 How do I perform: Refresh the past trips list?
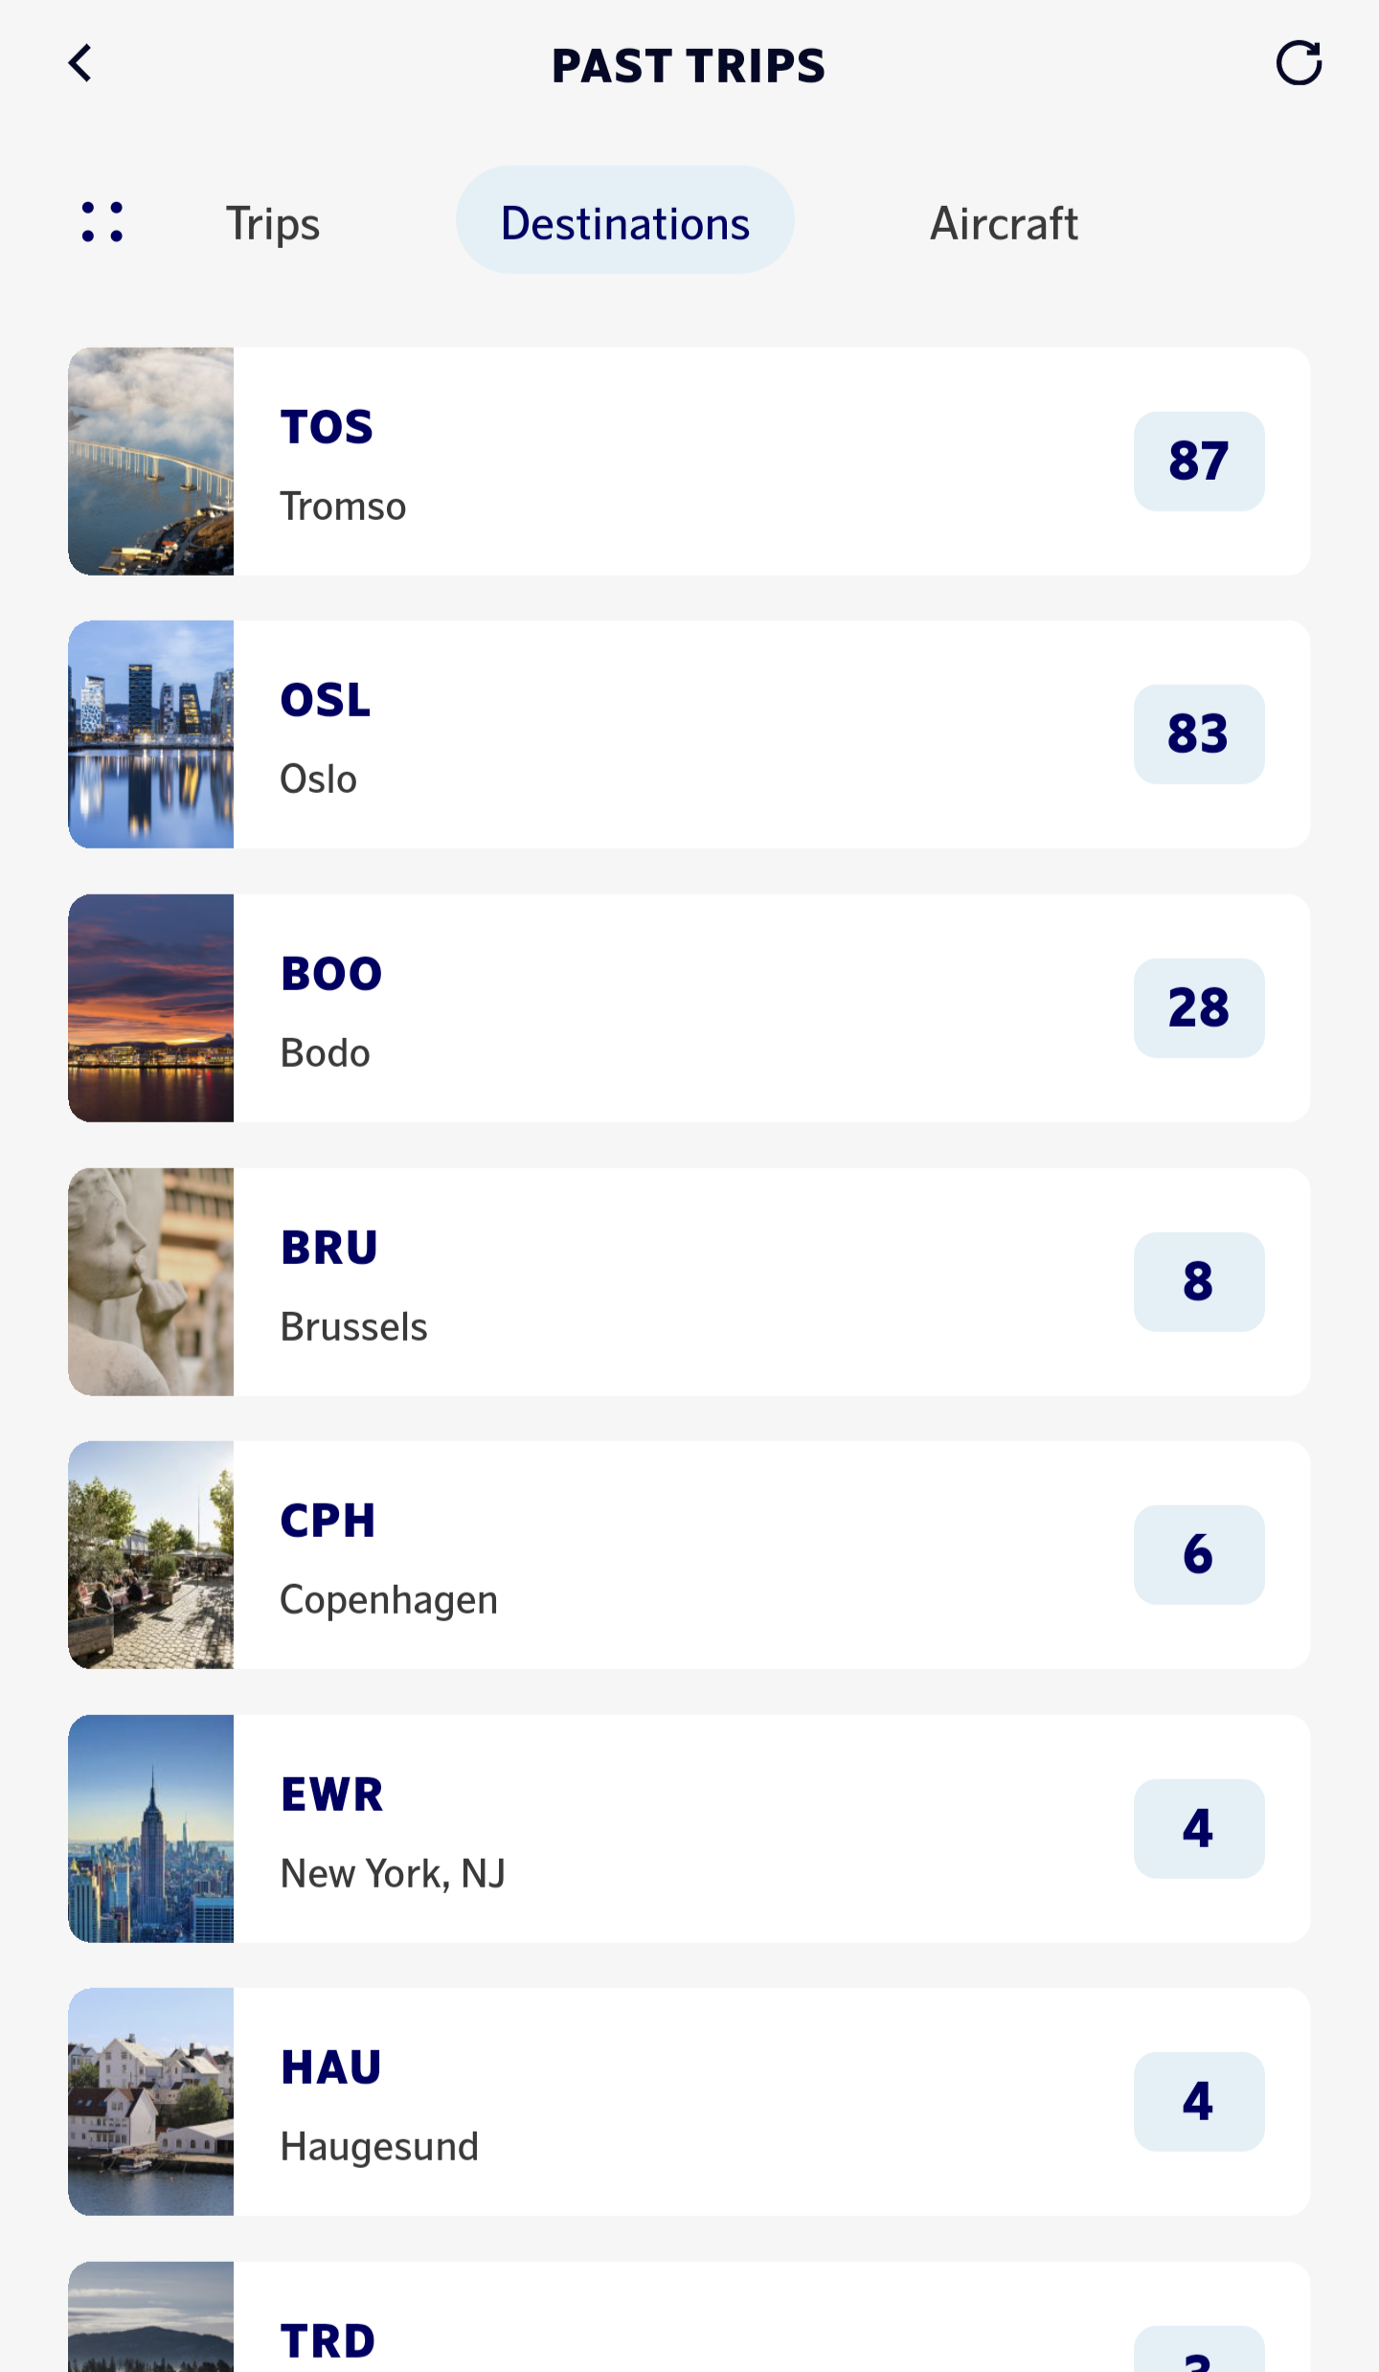pos(1299,63)
